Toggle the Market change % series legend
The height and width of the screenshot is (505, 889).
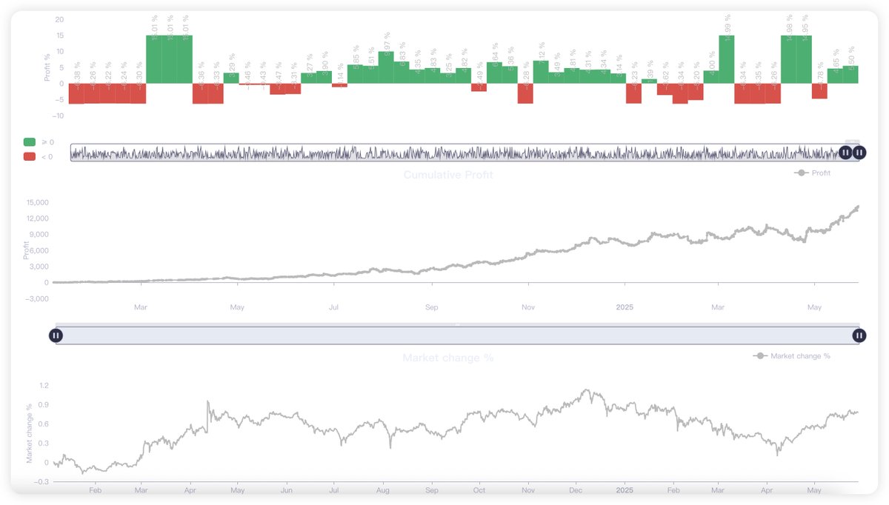tap(791, 355)
